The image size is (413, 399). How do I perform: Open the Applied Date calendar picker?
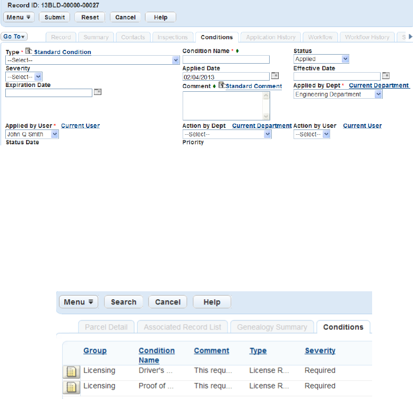[x=275, y=76]
